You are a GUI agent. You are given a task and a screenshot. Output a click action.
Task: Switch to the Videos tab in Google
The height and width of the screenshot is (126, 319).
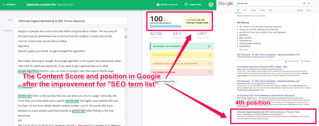[x=262, y=10]
